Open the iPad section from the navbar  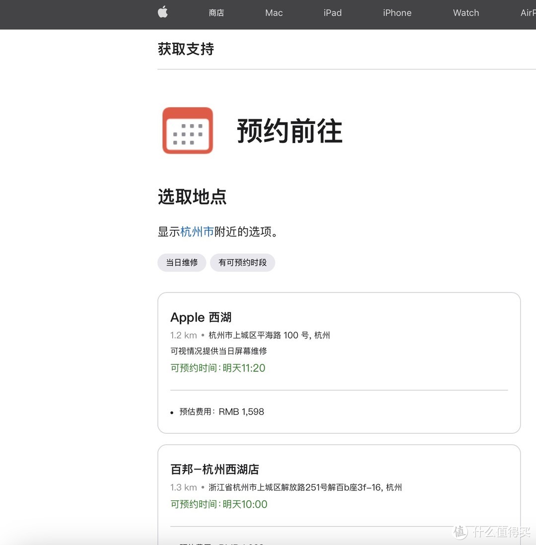coord(333,13)
